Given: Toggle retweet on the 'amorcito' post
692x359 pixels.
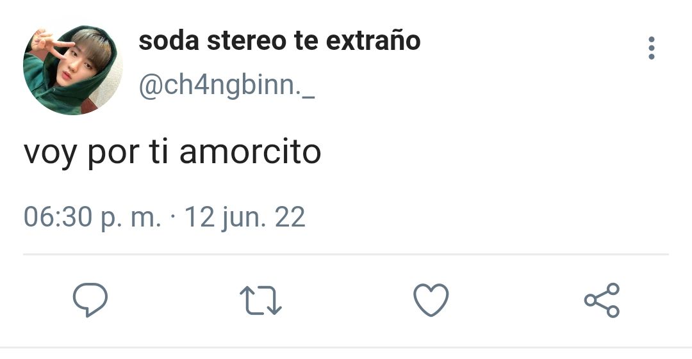Looking at the screenshot, I should (260, 300).
